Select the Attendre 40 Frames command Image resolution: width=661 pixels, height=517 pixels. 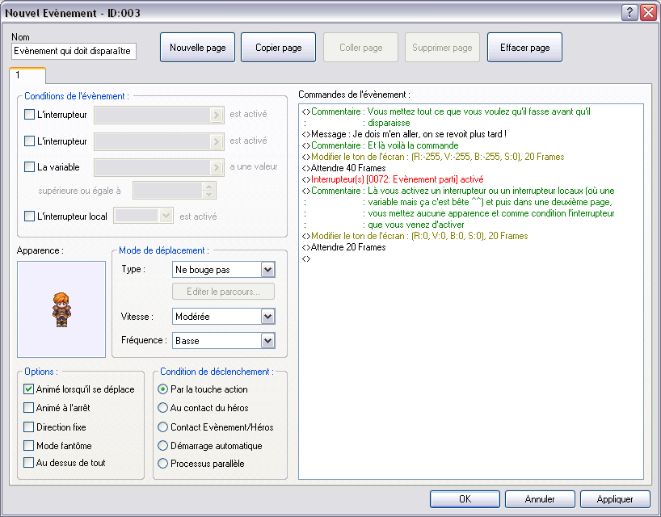point(343,168)
